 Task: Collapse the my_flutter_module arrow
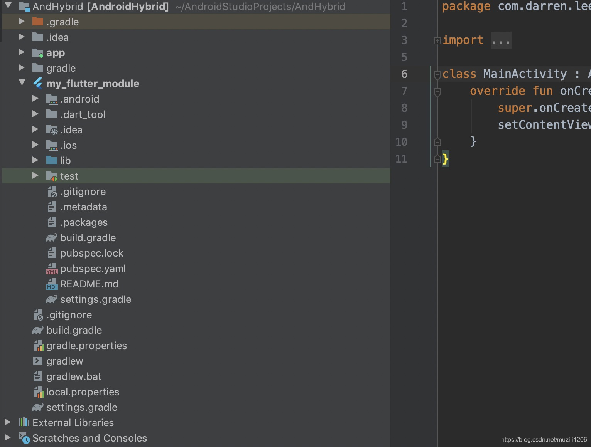(x=22, y=83)
